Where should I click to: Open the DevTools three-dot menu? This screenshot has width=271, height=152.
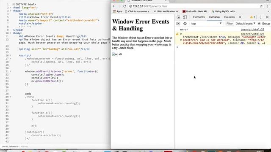pos(261,17)
